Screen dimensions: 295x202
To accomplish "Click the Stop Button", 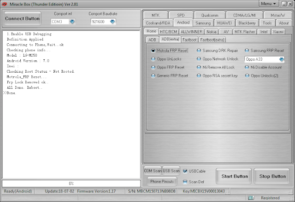I will point(272,176).
